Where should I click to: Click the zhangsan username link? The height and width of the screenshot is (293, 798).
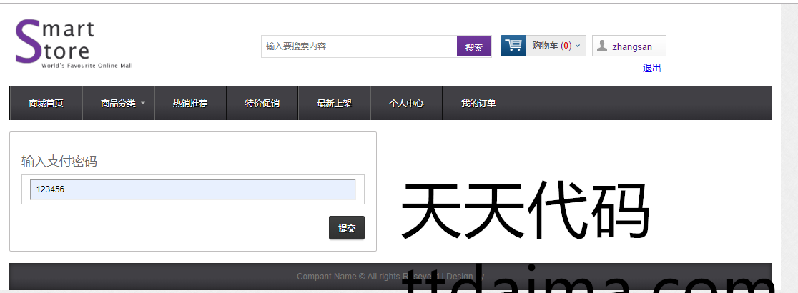point(632,46)
